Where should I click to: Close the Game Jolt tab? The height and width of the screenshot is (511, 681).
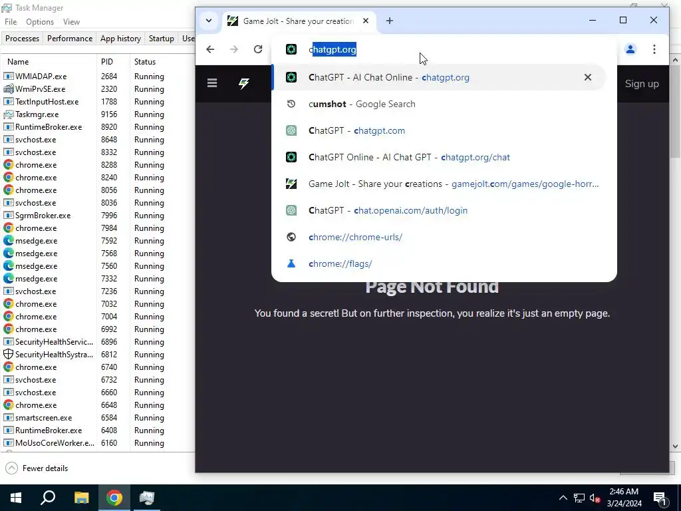click(x=366, y=21)
